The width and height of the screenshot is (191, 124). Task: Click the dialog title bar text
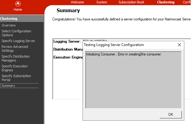pos(114,45)
